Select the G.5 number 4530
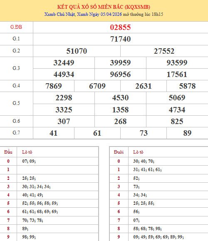The width and height of the screenshot is (208, 241). [x=120, y=98]
